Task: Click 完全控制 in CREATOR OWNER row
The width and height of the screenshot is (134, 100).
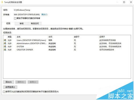Action: point(52,50)
